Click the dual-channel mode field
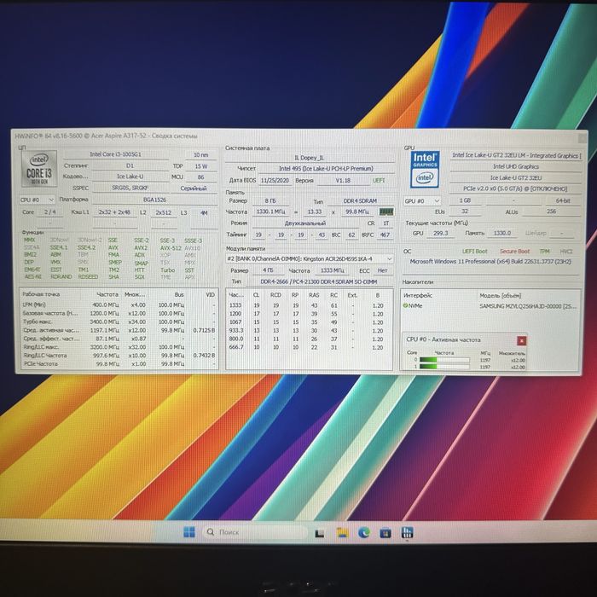Viewport: 597px width, 597px height. pyautogui.click(x=305, y=223)
